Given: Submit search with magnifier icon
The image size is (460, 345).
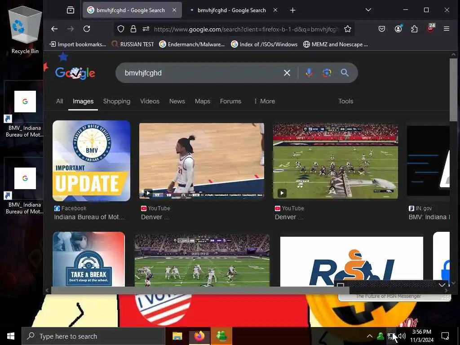Looking at the screenshot, I should 345,72.
